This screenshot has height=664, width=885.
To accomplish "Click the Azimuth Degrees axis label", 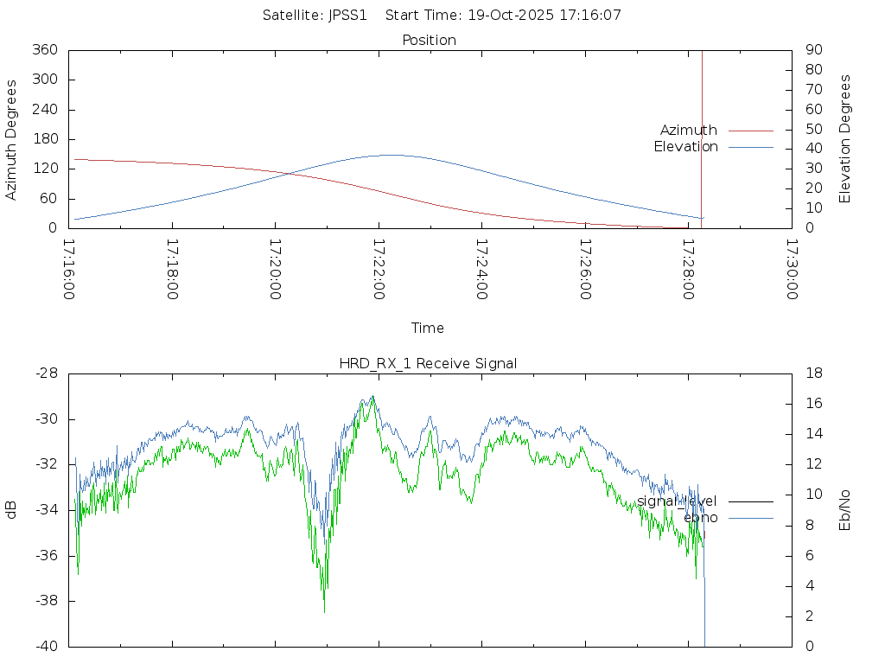I will coord(11,139).
